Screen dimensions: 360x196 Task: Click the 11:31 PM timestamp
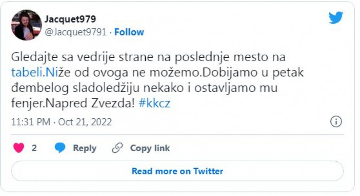coord(30,122)
